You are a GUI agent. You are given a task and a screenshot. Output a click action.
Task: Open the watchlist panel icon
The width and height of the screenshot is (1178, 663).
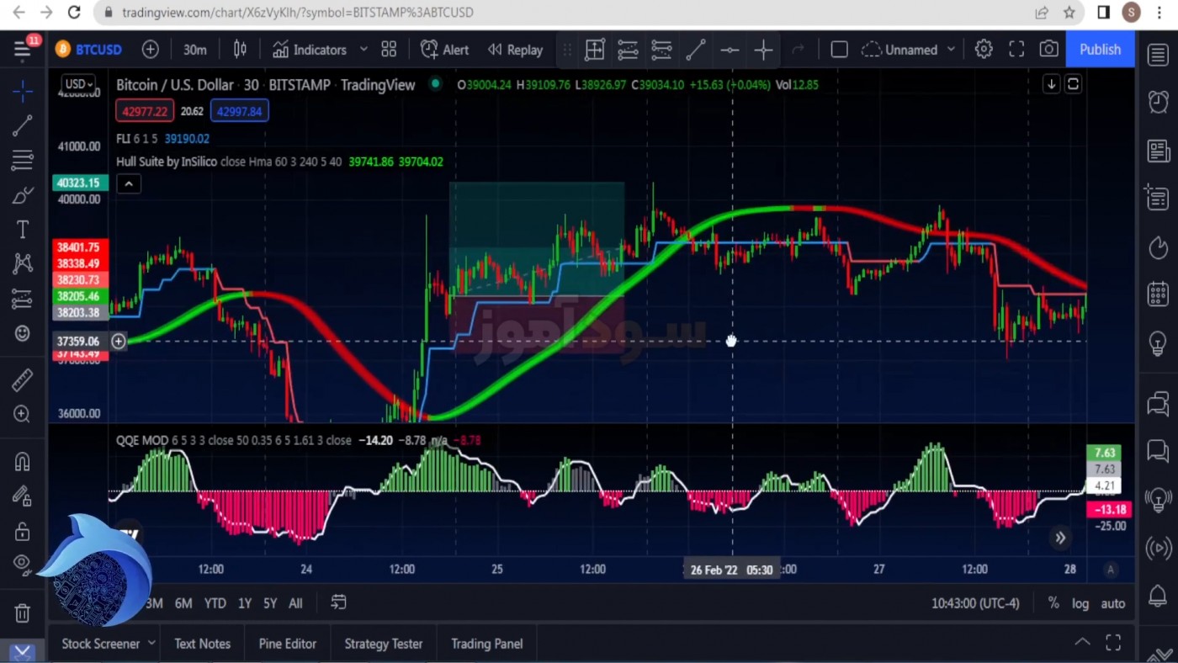(x=1158, y=54)
